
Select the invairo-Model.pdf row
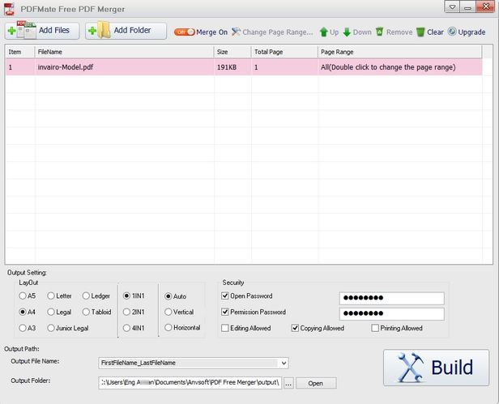click(x=244, y=67)
